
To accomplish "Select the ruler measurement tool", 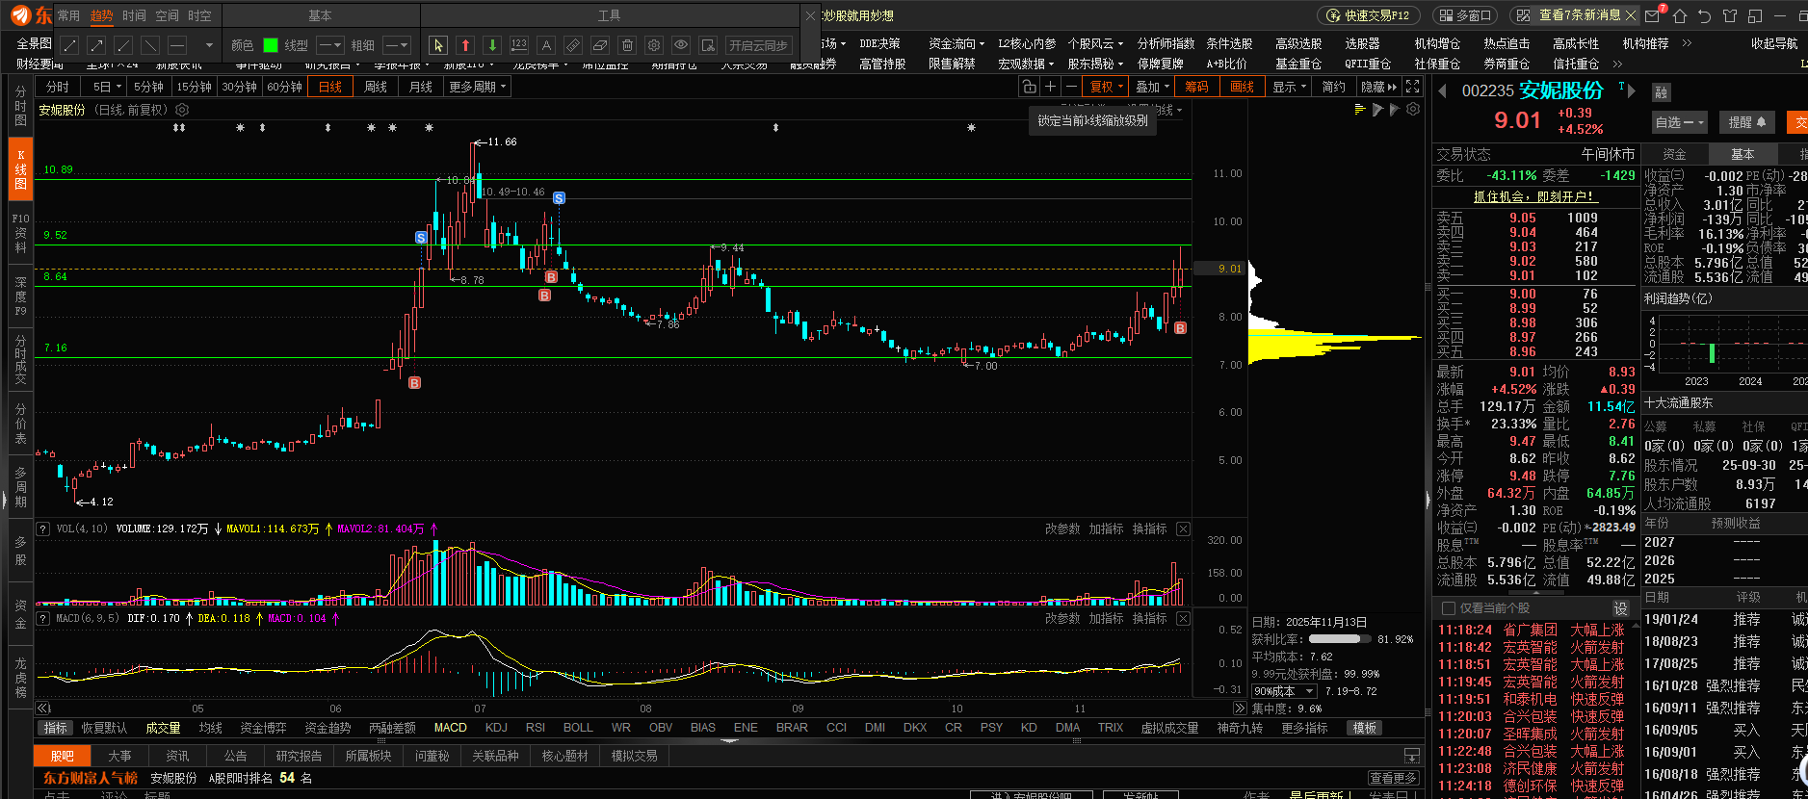I will tap(573, 45).
